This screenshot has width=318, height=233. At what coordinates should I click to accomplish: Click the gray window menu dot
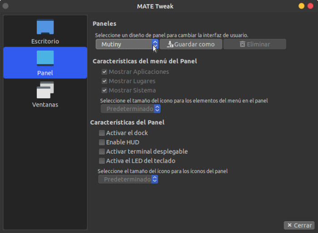[5, 6]
